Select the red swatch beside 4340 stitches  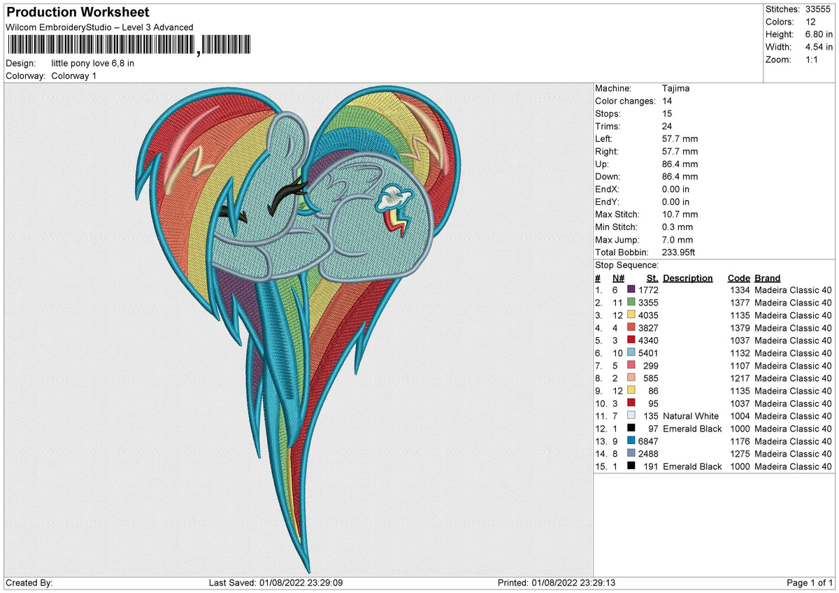click(631, 340)
